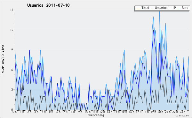Click the x-axis label '10 h'
Image resolution: width=192 pixels, height=118 pixels.
(x=88, y=112)
